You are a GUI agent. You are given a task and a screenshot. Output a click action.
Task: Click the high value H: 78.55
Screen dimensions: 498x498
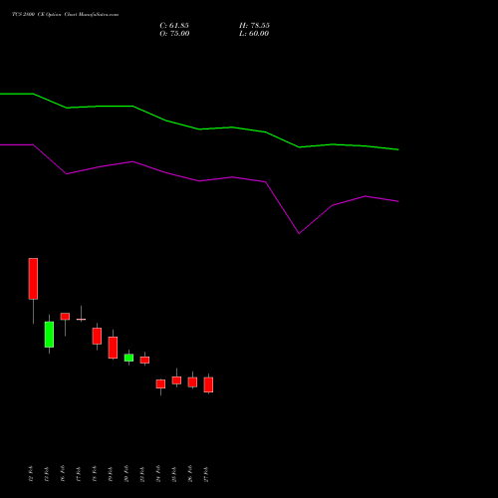[254, 26]
